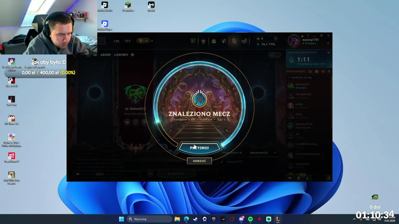Open the Liar's Bar desktop shortcut

tap(12, 101)
